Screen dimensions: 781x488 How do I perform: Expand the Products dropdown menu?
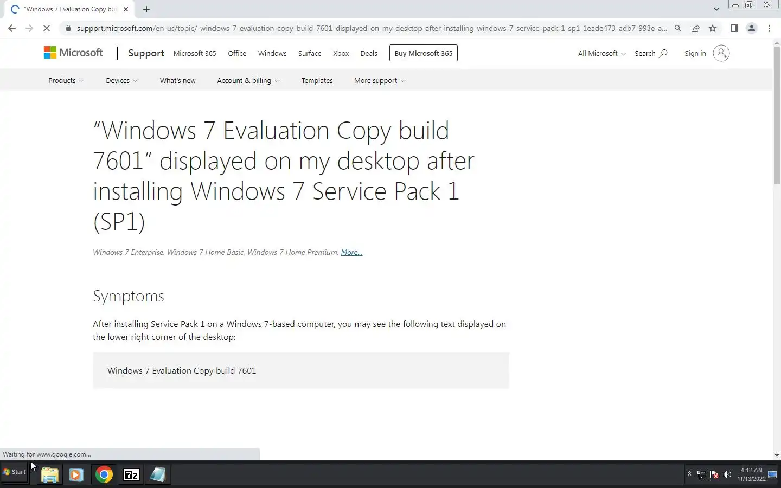(x=66, y=80)
